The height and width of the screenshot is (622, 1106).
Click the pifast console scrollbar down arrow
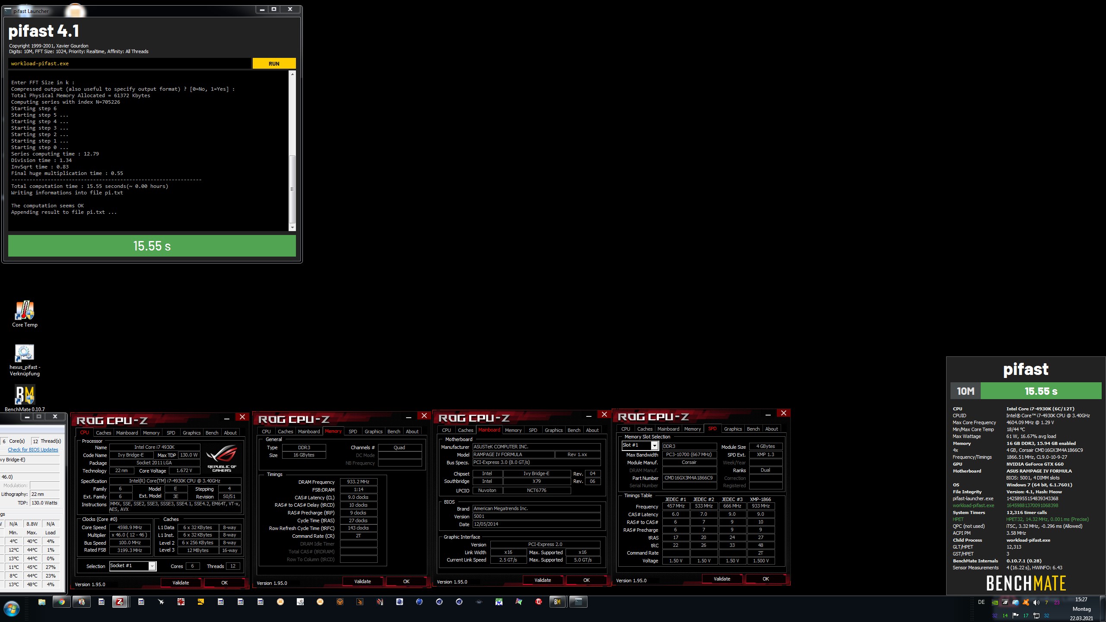292,227
